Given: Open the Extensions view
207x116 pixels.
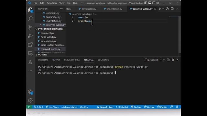Looking at the screenshot, I should tap(30, 45).
